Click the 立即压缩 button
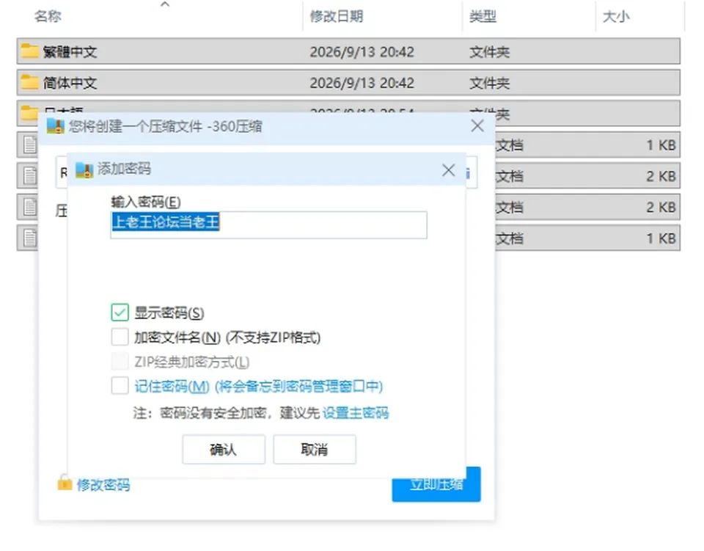 pyautogui.click(x=436, y=484)
